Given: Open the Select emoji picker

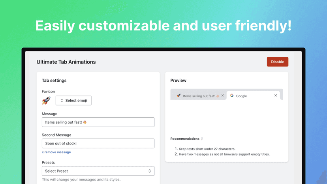Looking at the screenshot, I should [73, 101].
